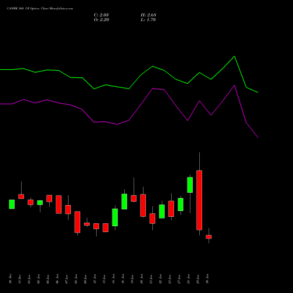
Task: Click the 05 Jan date label
Action: pyautogui.click(x=48, y=279)
